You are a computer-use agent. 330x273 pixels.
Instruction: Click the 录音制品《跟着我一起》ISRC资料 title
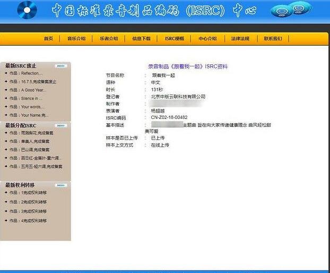[x=187, y=66]
